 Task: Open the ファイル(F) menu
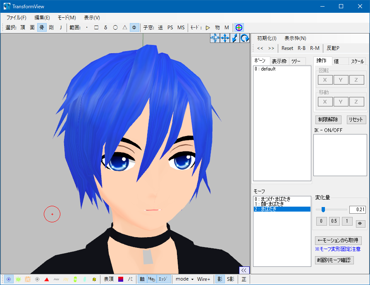[16, 18]
